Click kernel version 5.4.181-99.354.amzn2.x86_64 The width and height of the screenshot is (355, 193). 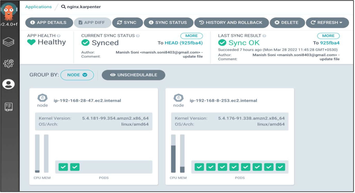(115, 118)
